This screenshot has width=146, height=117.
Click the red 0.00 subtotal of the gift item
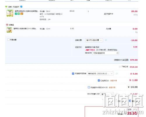tap(135, 29)
